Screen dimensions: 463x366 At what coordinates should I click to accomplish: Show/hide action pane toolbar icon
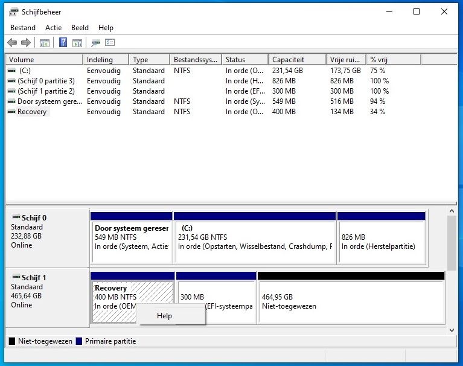(x=77, y=43)
